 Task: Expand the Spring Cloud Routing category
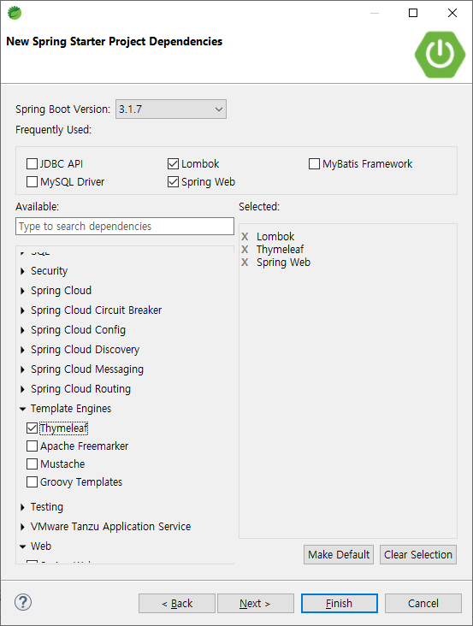(22, 389)
